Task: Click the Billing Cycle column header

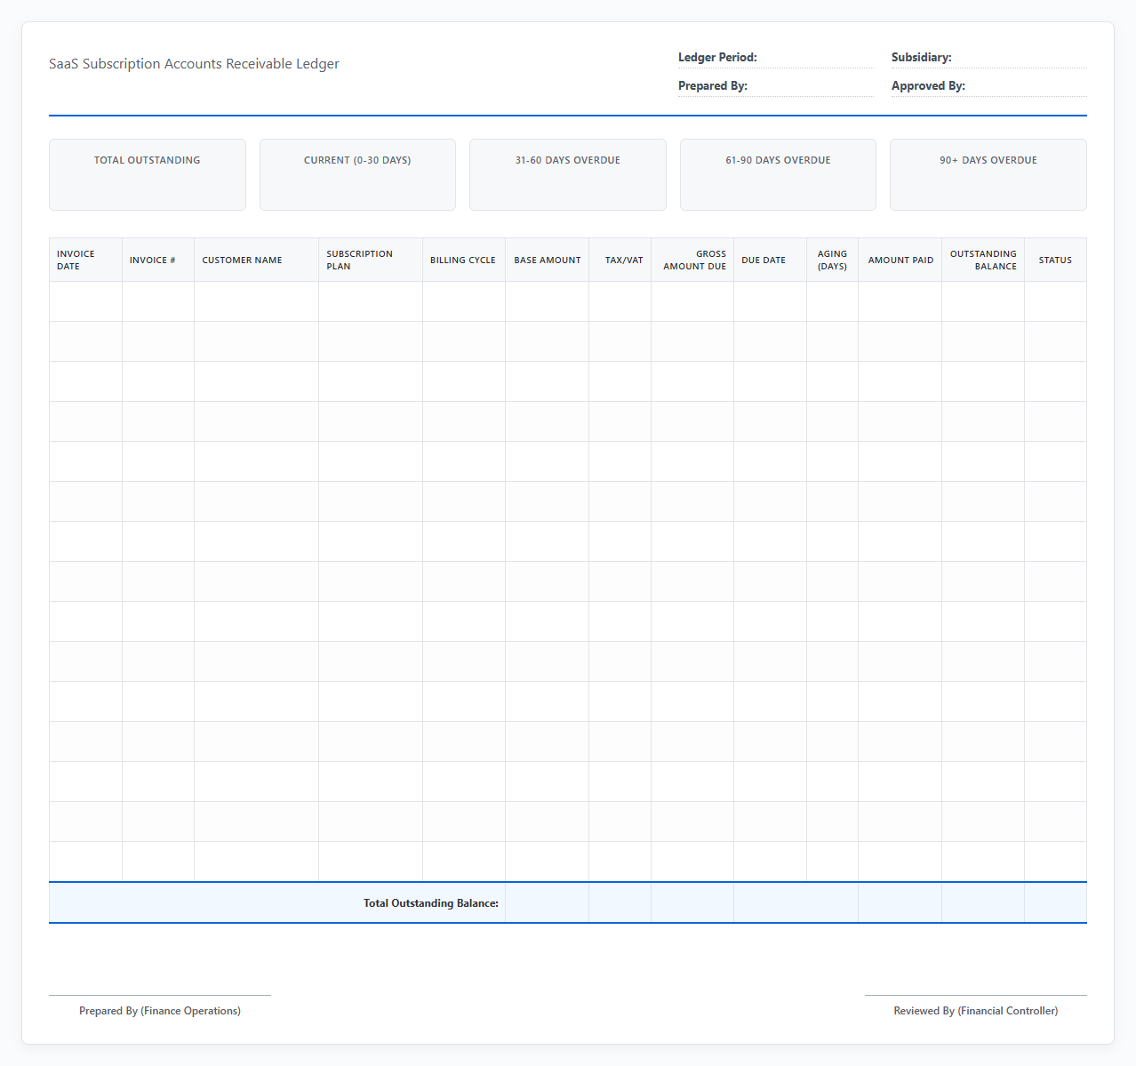Action: coord(464,260)
